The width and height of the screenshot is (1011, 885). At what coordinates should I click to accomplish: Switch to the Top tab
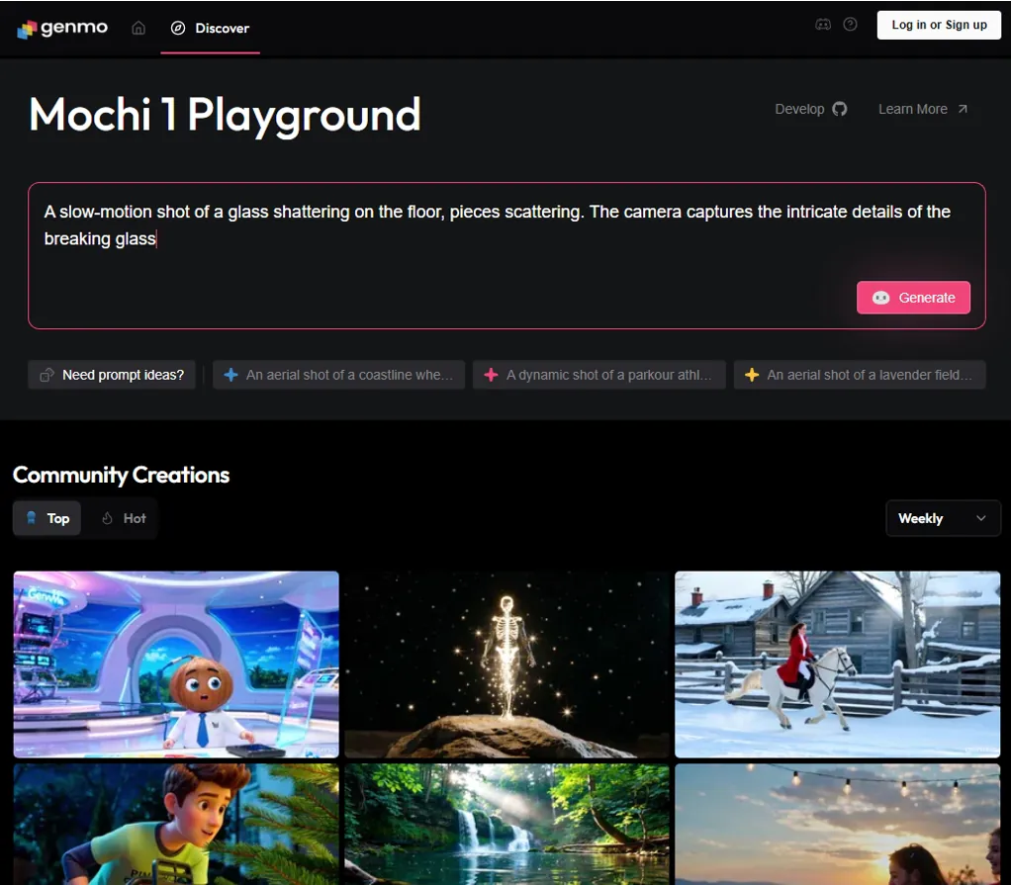coord(47,518)
